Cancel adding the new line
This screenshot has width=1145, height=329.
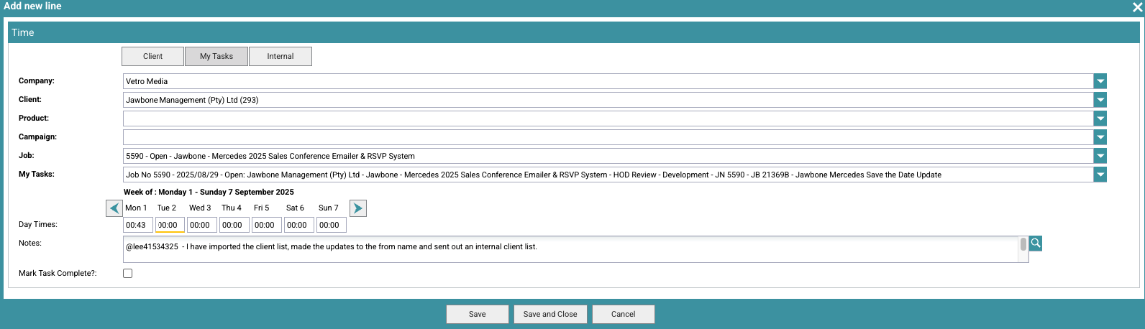pyautogui.click(x=624, y=314)
